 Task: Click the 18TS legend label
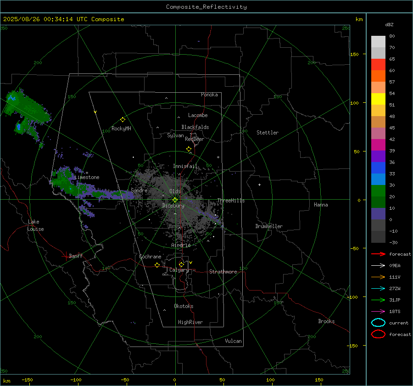[395, 312]
